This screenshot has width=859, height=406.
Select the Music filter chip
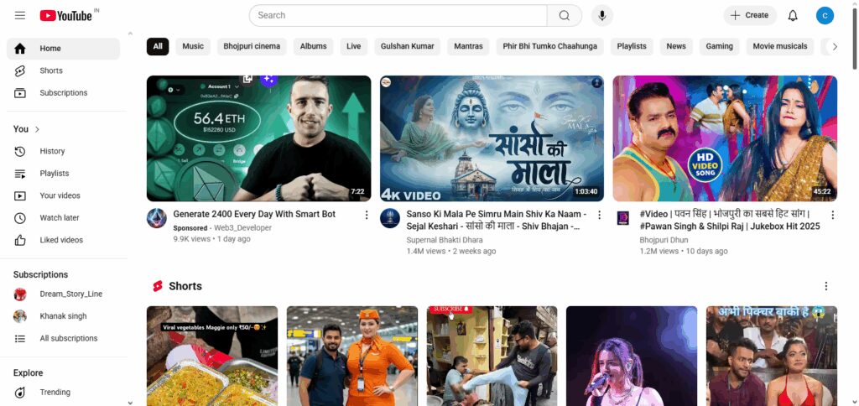(193, 47)
